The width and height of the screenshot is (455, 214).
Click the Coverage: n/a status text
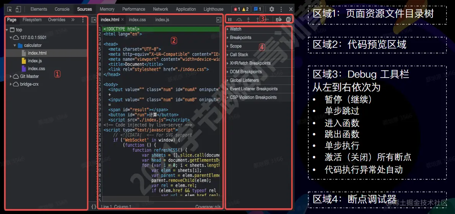[x=208, y=207]
